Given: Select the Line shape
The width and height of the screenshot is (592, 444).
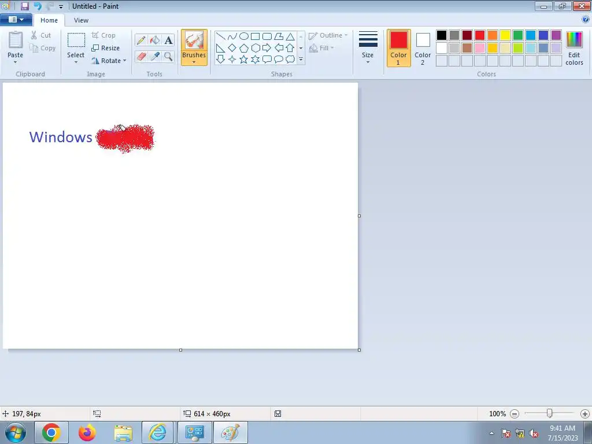Looking at the screenshot, I should pos(221,36).
